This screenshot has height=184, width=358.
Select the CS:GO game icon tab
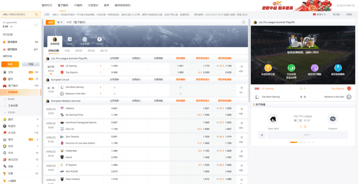tap(99, 41)
